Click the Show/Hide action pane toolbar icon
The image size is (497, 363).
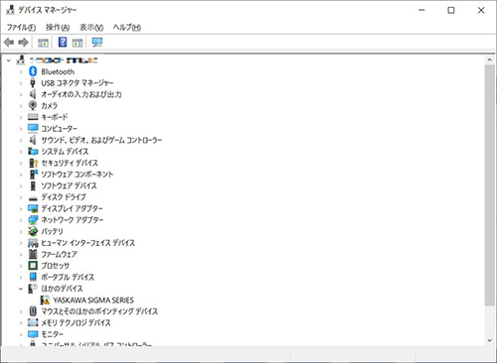[x=78, y=43]
